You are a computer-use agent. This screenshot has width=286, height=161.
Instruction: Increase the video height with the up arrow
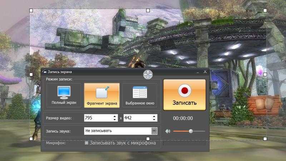tap(154, 116)
